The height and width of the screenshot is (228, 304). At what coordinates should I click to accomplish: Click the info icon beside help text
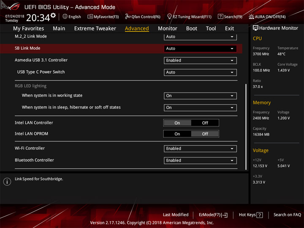click(7, 182)
